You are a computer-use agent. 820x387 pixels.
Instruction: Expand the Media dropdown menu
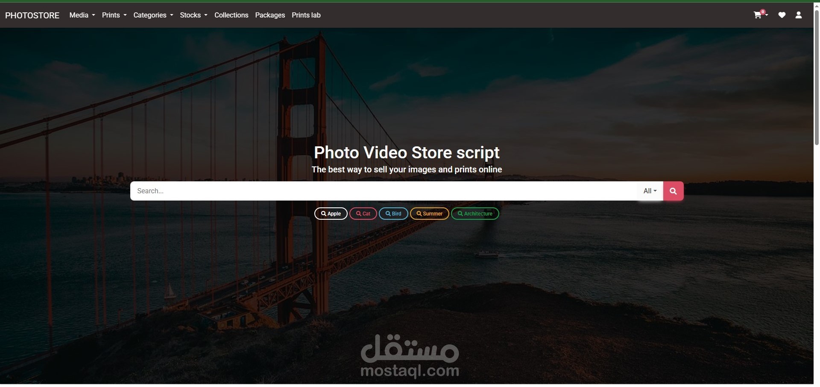point(82,15)
